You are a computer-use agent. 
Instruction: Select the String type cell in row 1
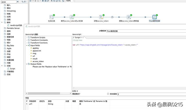56,104
